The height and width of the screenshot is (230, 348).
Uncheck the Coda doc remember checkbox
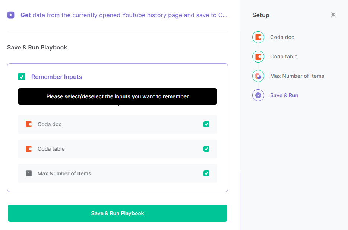206,124
